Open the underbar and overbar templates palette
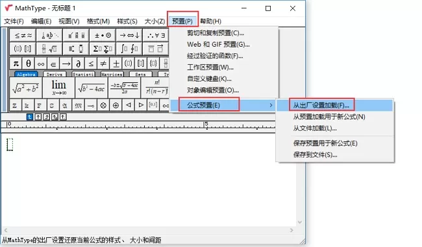 156,49
